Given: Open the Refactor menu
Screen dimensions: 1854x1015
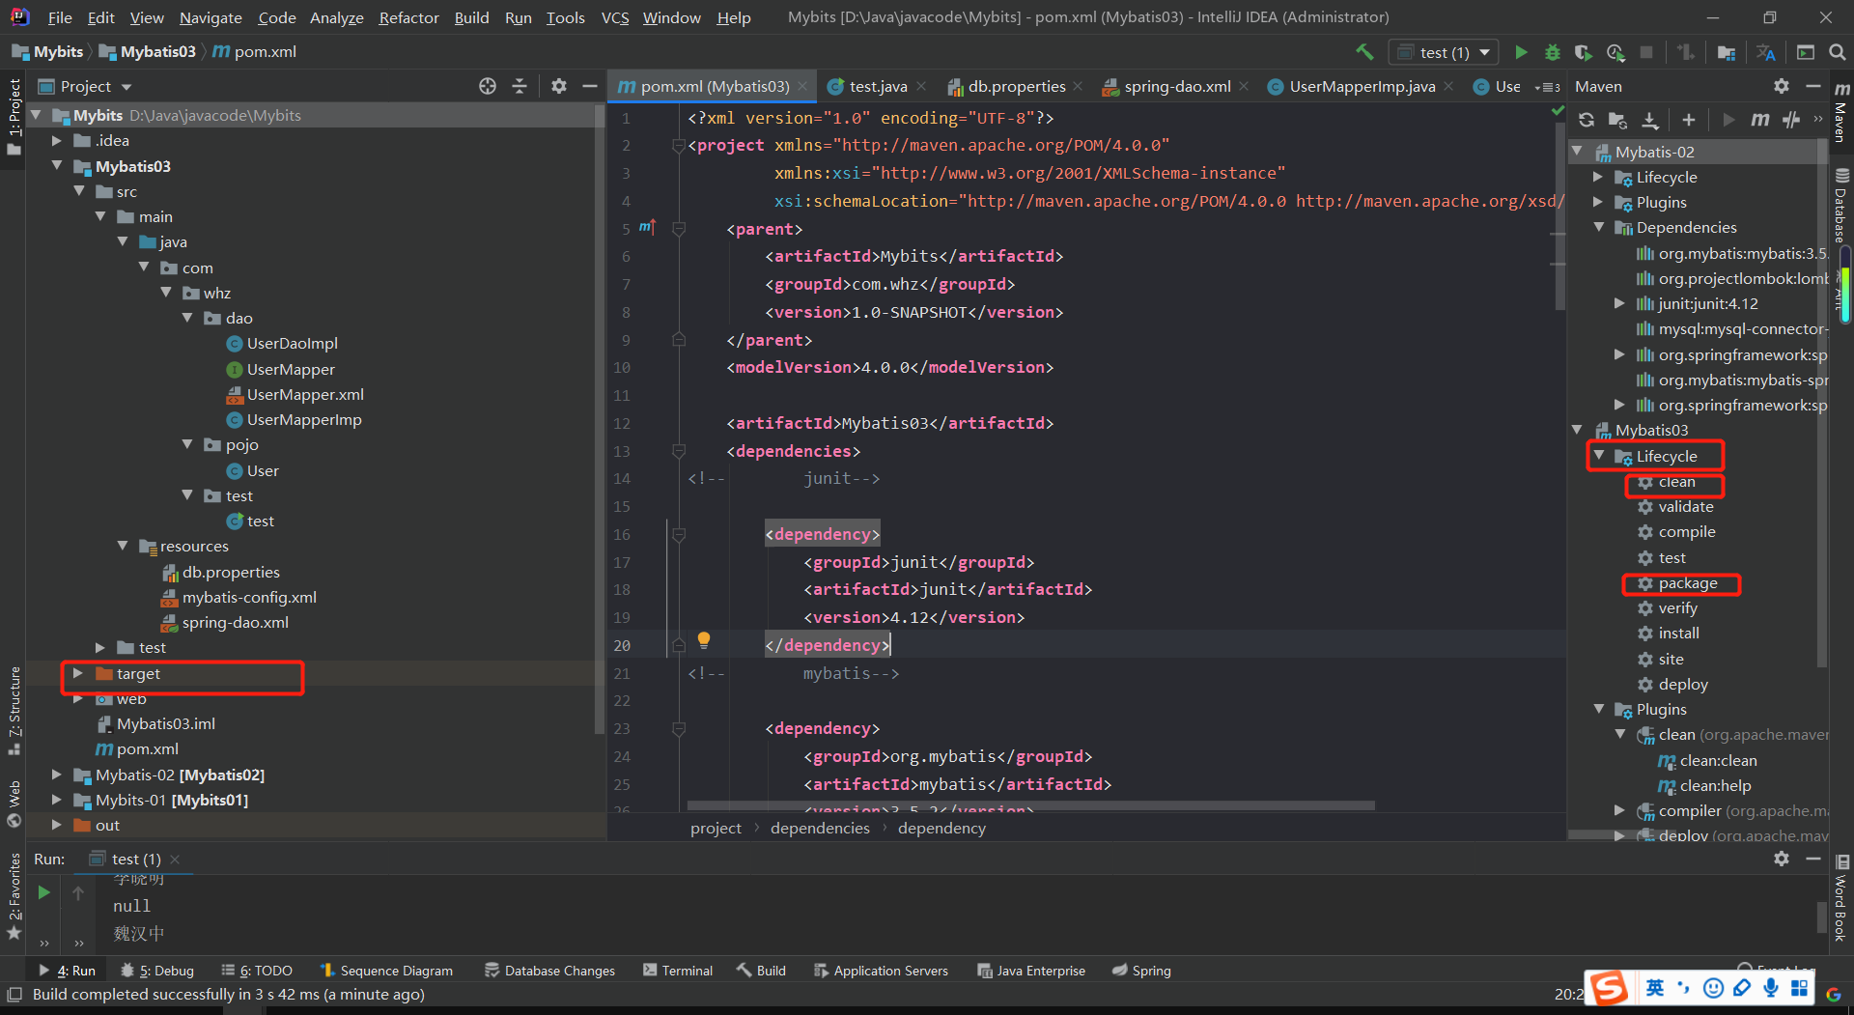Looking at the screenshot, I should click(x=408, y=17).
